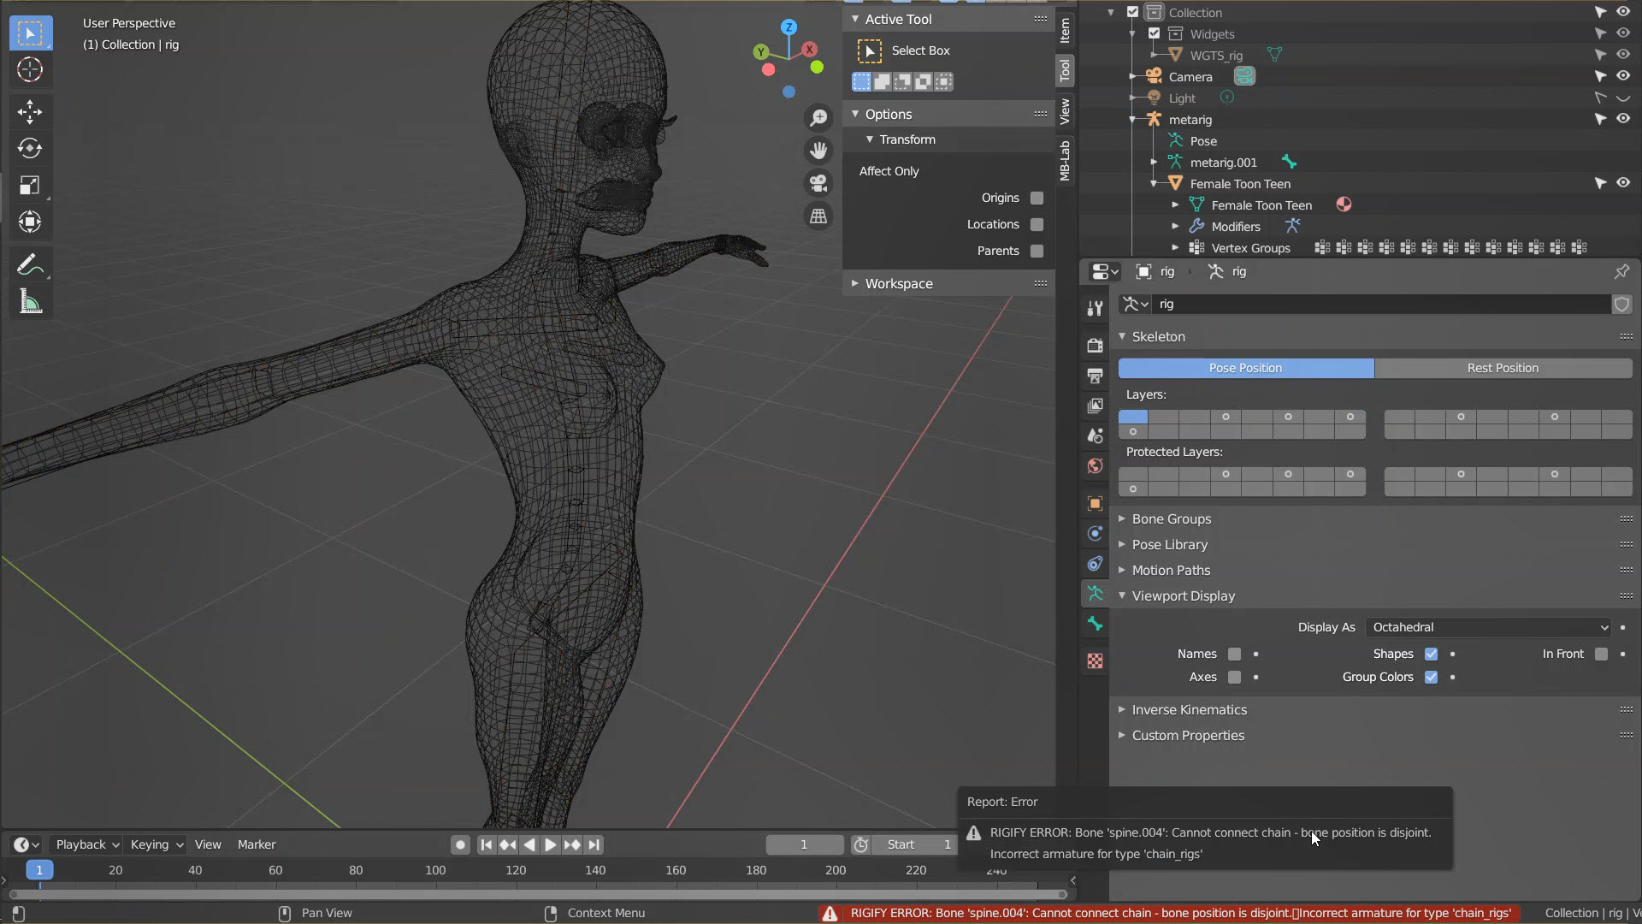Select the Cursor tool in toolbar
The height and width of the screenshot is (924, 1642).
coord(30,69)
